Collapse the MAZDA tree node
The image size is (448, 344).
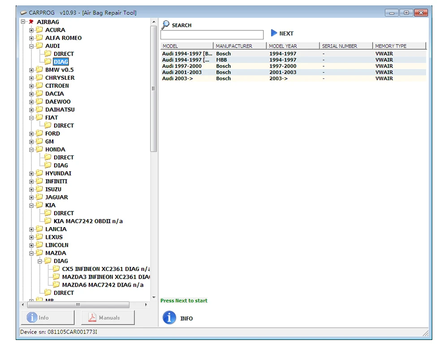(31, 253)
